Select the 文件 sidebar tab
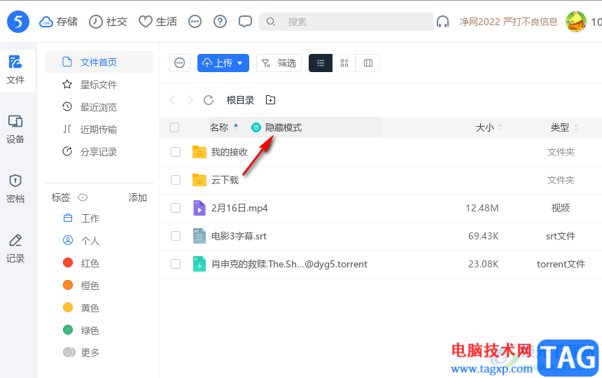602x378 pixels. (x=15, y=70)
